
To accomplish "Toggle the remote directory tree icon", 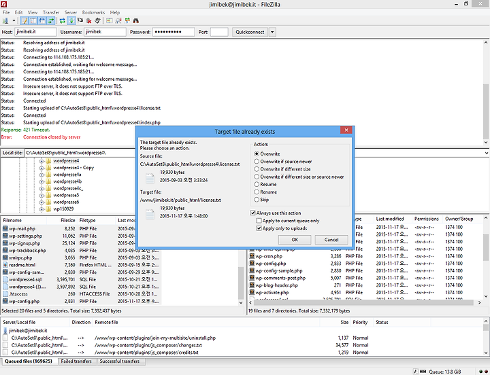I will coord(42,21).
